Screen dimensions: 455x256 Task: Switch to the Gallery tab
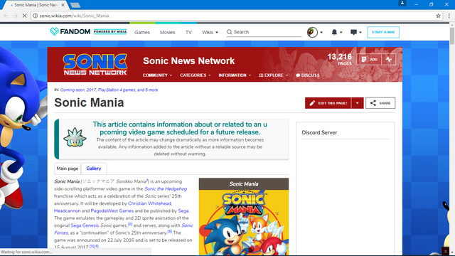(x=94, y=169)
